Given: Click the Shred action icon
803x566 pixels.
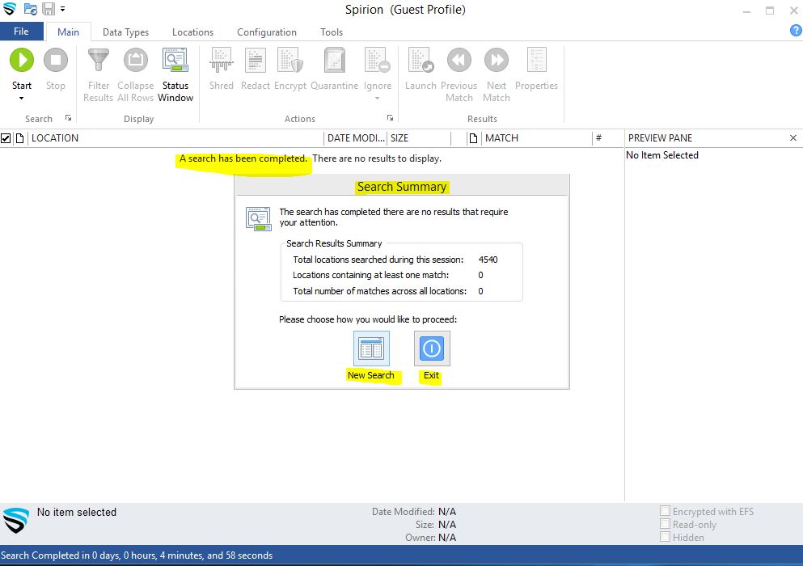Looking at the screenshot, I should (x=221, y=60).
